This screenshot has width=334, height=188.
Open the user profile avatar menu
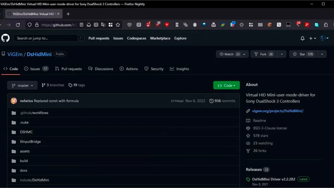324,38
